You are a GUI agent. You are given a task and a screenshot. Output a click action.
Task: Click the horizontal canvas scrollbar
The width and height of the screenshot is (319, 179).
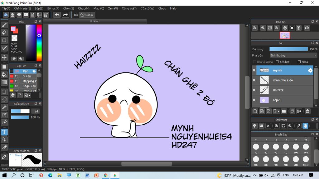pyautogui.click(x=146, y=163)
